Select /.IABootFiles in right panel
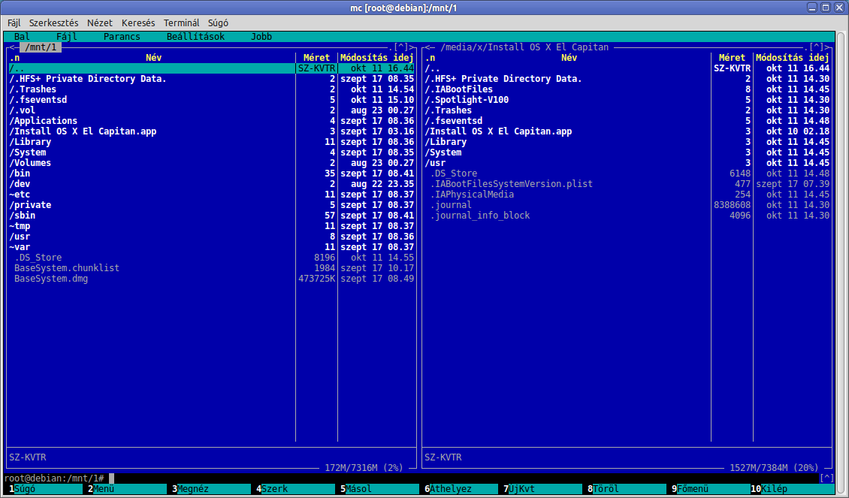849x498 pixels. [627, 89]
